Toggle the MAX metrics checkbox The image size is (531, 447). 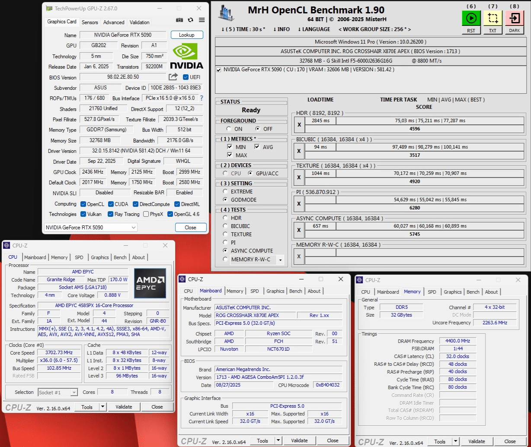[230, 155]
